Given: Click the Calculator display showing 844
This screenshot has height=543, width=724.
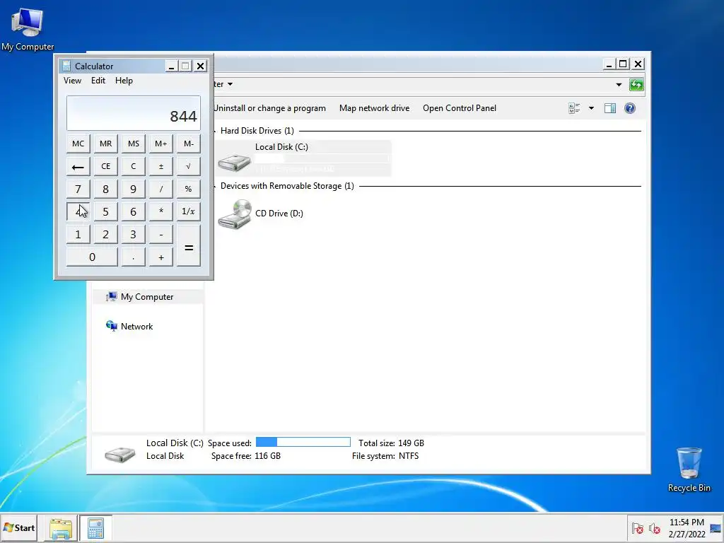Looking at the screenshot, I should pos(134,113).
